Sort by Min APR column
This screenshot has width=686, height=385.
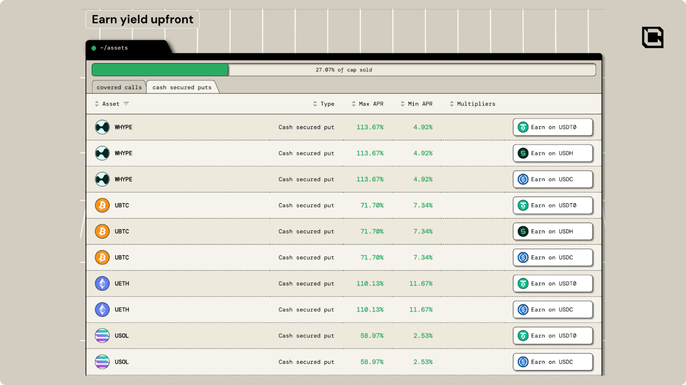click(x=403, y=104)
